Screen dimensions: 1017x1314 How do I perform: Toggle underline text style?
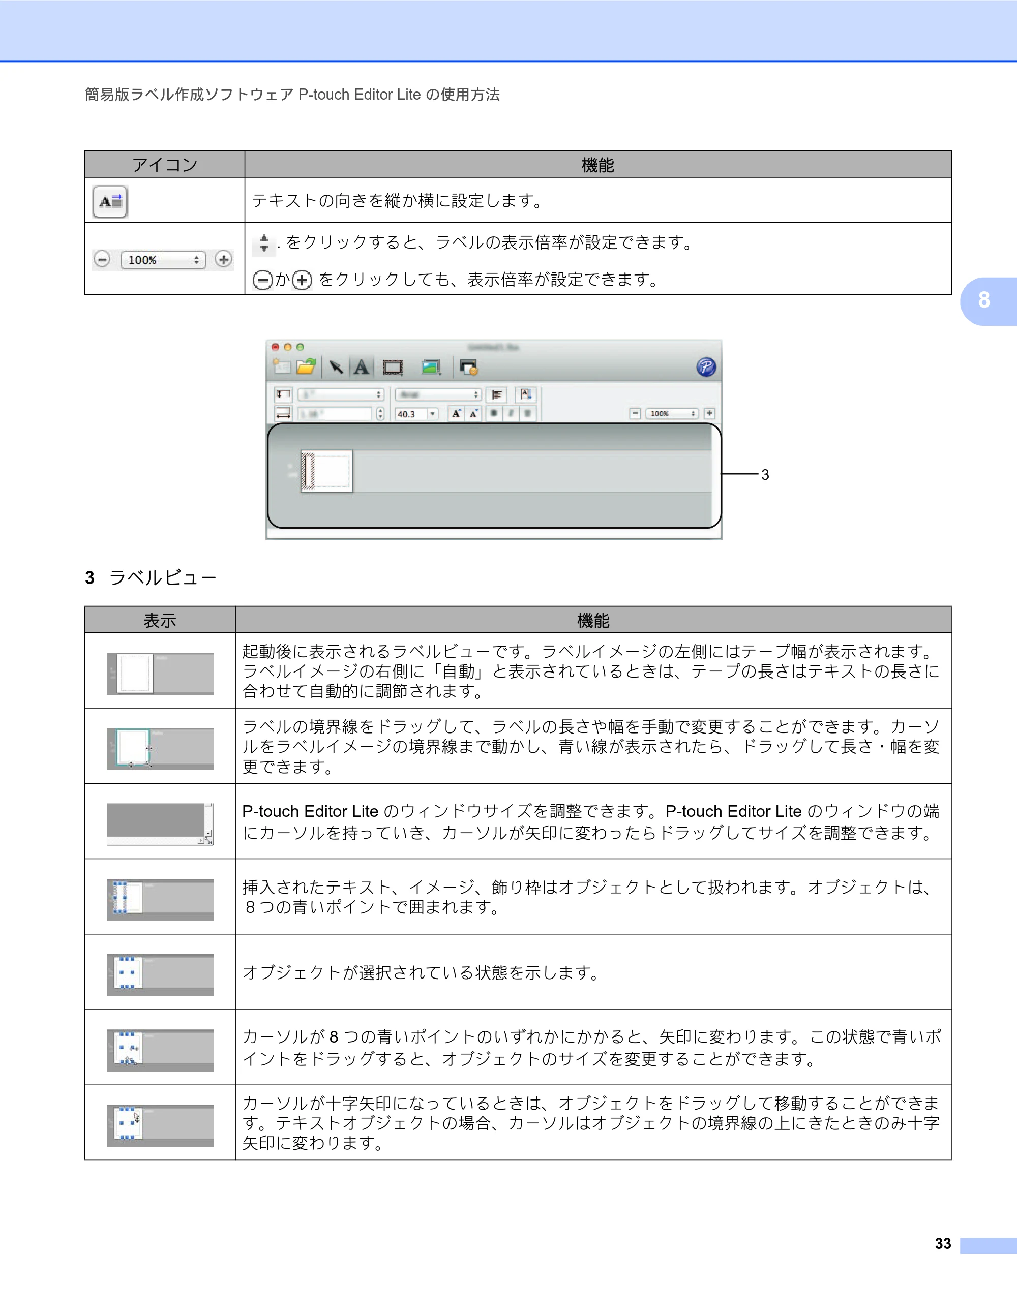pyautogui.click(x=527, y=413)
